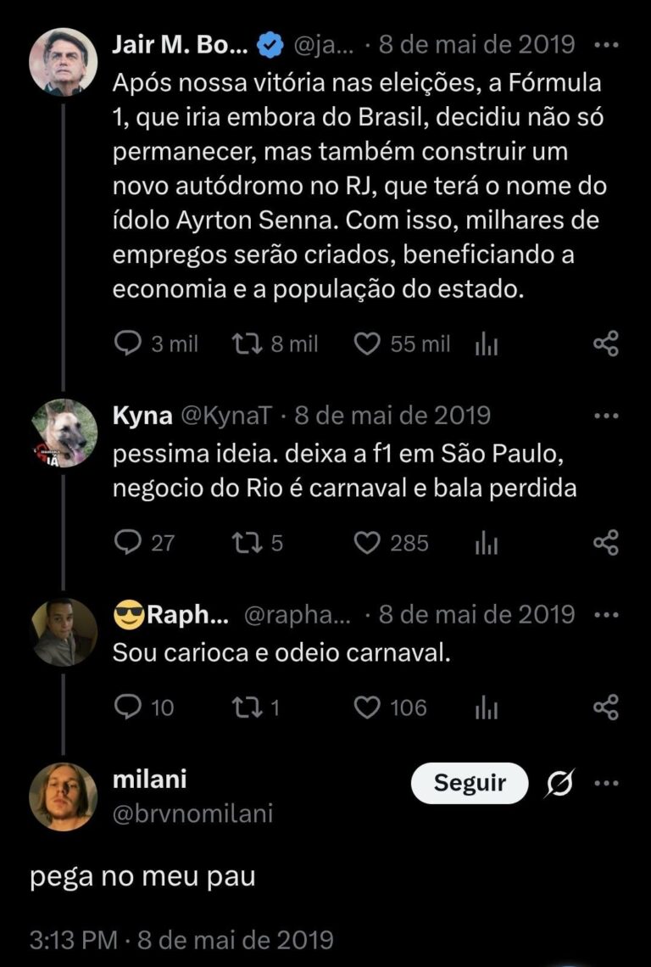Reply to the 'Sou carioca' tweet

pyautogui.click(x=127, y=707)
